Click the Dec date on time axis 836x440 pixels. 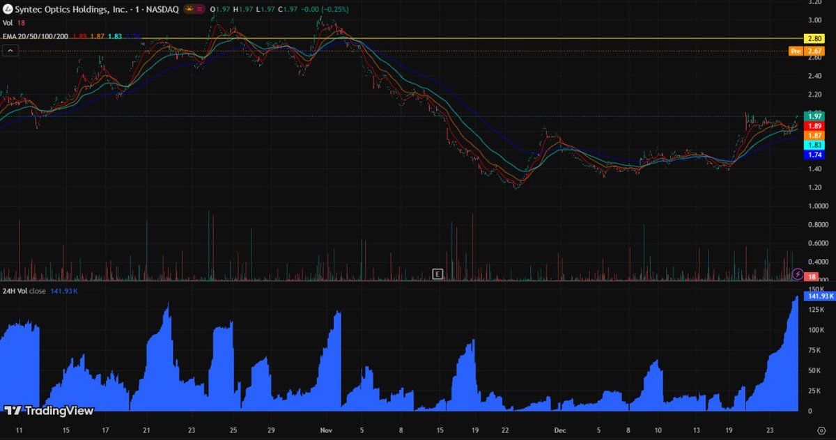point(560,431)
